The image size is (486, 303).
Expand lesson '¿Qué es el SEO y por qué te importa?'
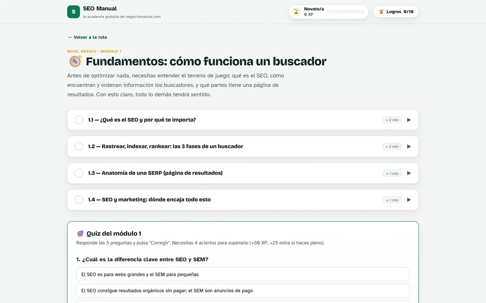point(243,120)
